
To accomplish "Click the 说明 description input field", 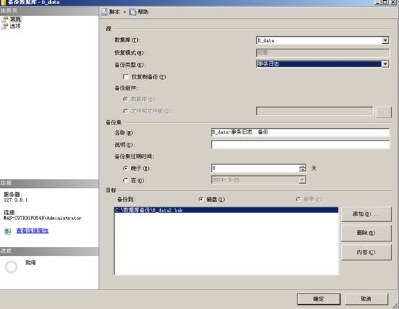I will [300, 145].
